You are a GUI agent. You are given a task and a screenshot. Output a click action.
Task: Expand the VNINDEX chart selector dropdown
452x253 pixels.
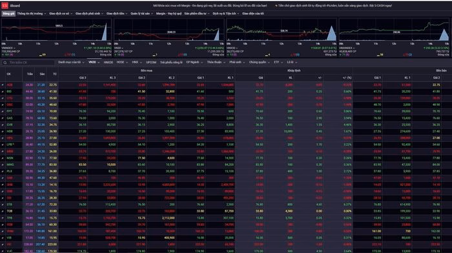[8, 48]
